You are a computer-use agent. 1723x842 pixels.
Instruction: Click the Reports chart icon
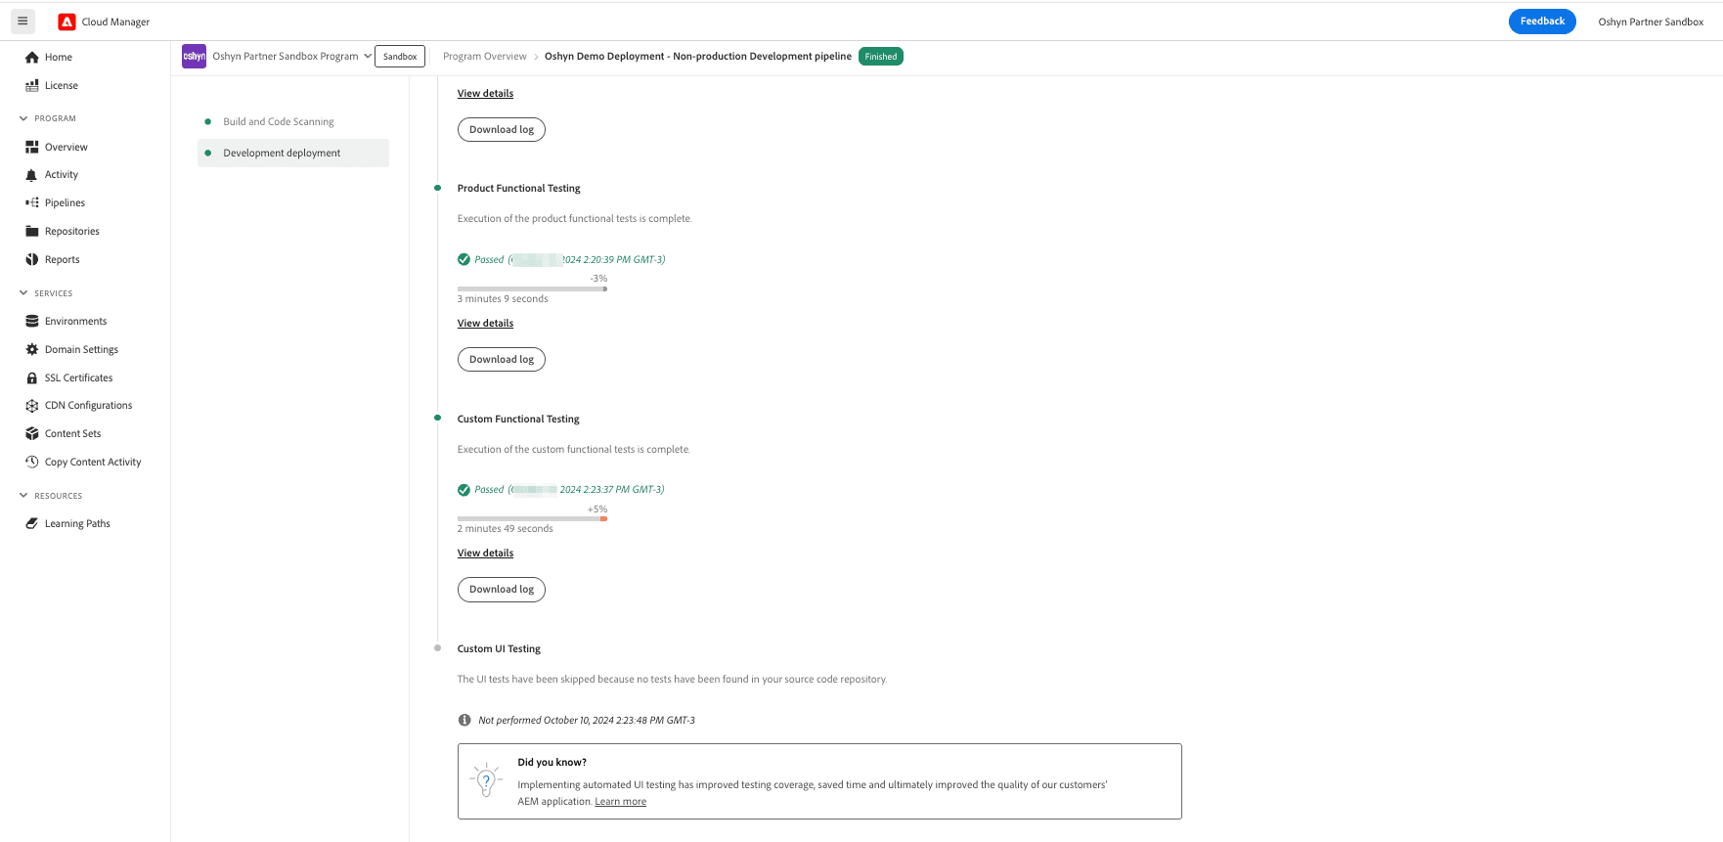point(32,259)
